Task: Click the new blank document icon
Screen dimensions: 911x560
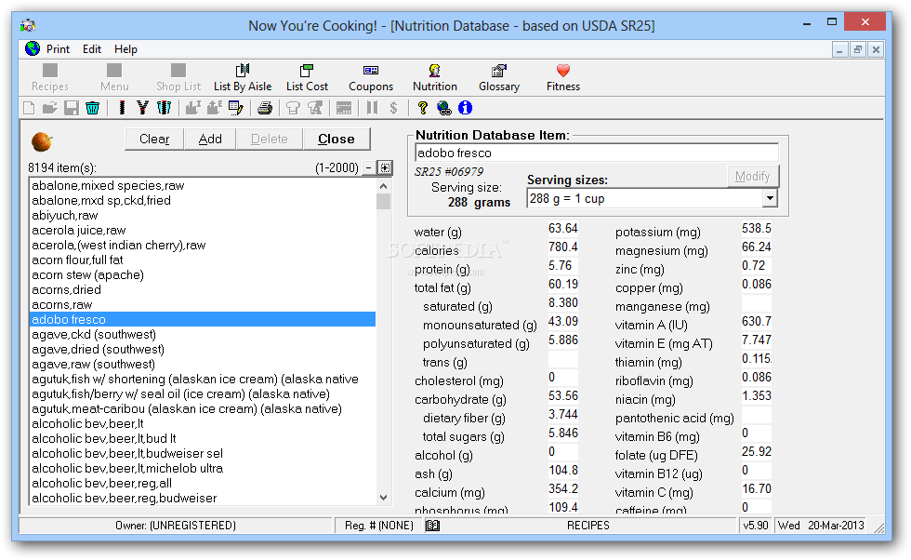Action: [29, 108]
